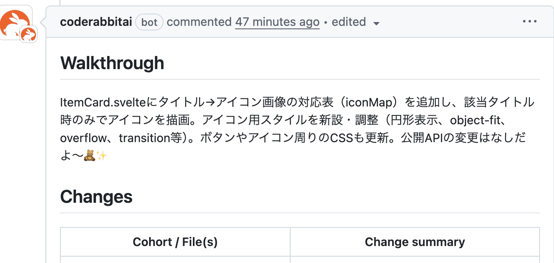Click the Walkthrough heading
Image resolution: width=554 pixels, height=263 pixels.
(x=112, y=63)
